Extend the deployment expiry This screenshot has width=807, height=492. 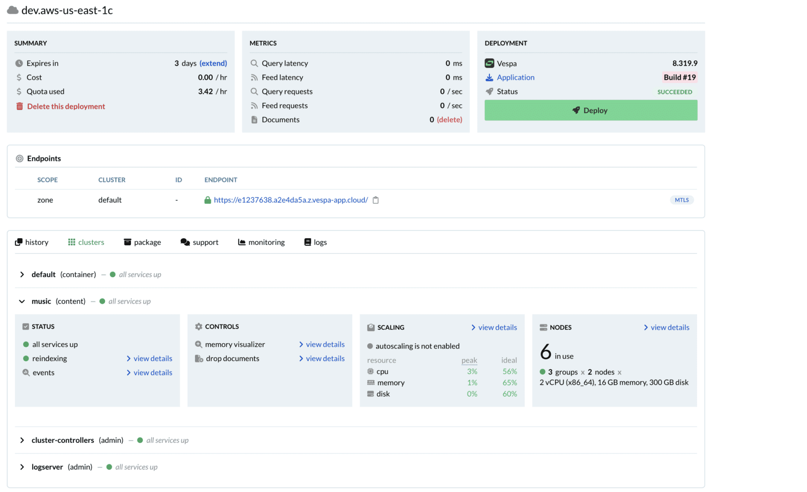coord(213,63)
